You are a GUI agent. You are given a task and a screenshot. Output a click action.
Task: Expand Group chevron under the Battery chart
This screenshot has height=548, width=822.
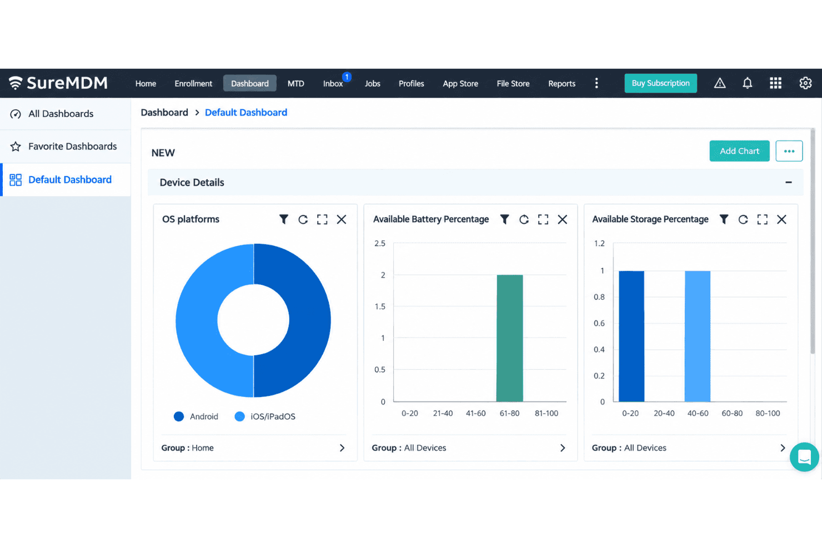click(563, 448)
